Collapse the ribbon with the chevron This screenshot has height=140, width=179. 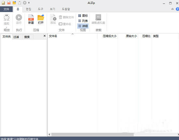pos(172,9)
